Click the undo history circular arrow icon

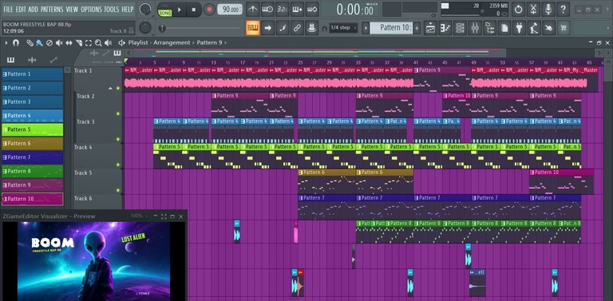[x=518, y=9]
